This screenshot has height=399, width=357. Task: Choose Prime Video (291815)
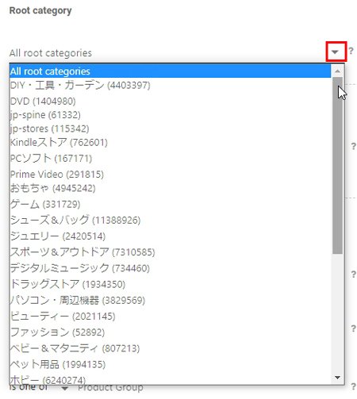170,175
